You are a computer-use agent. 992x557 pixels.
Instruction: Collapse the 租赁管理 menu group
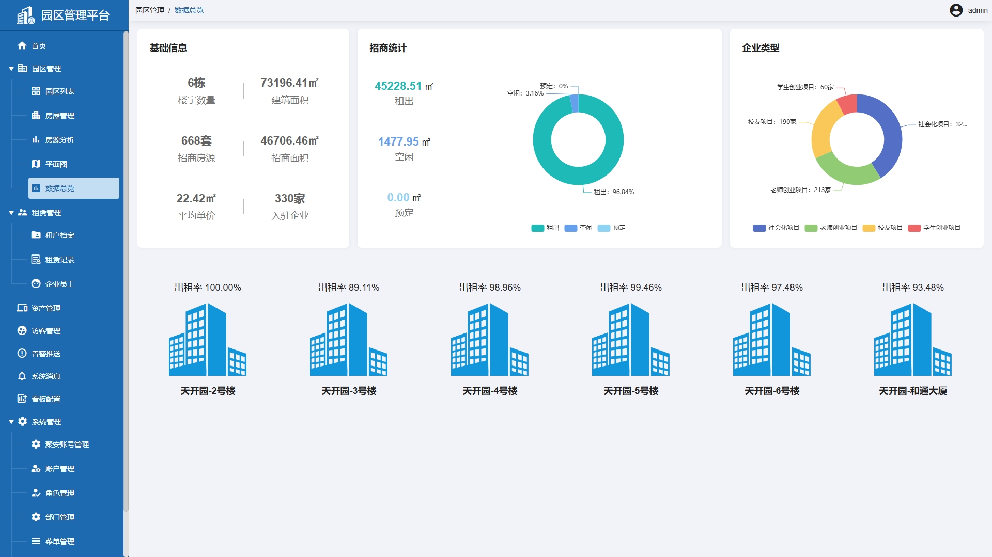coord(11,213)
